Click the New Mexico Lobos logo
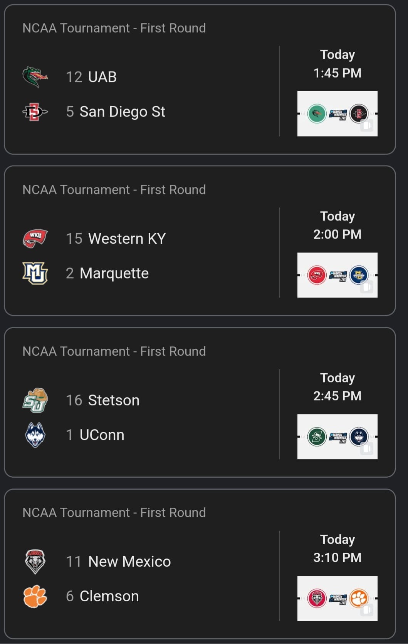Image resolution: width=408 pixels, height=644 pixels. [35, 562]
